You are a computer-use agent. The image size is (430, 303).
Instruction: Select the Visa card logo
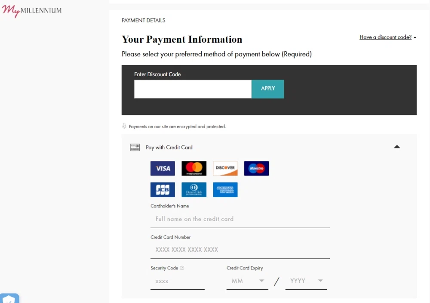coord(163,168)
